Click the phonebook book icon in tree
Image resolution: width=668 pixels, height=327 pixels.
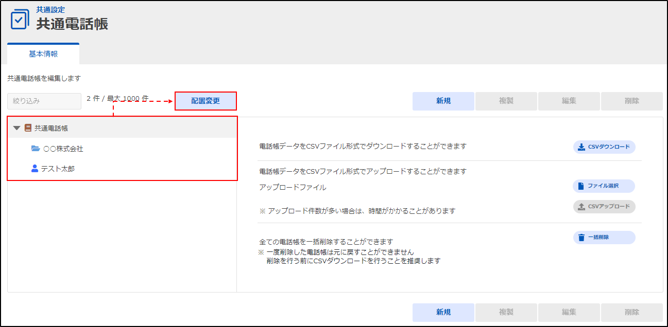(28, 128)
